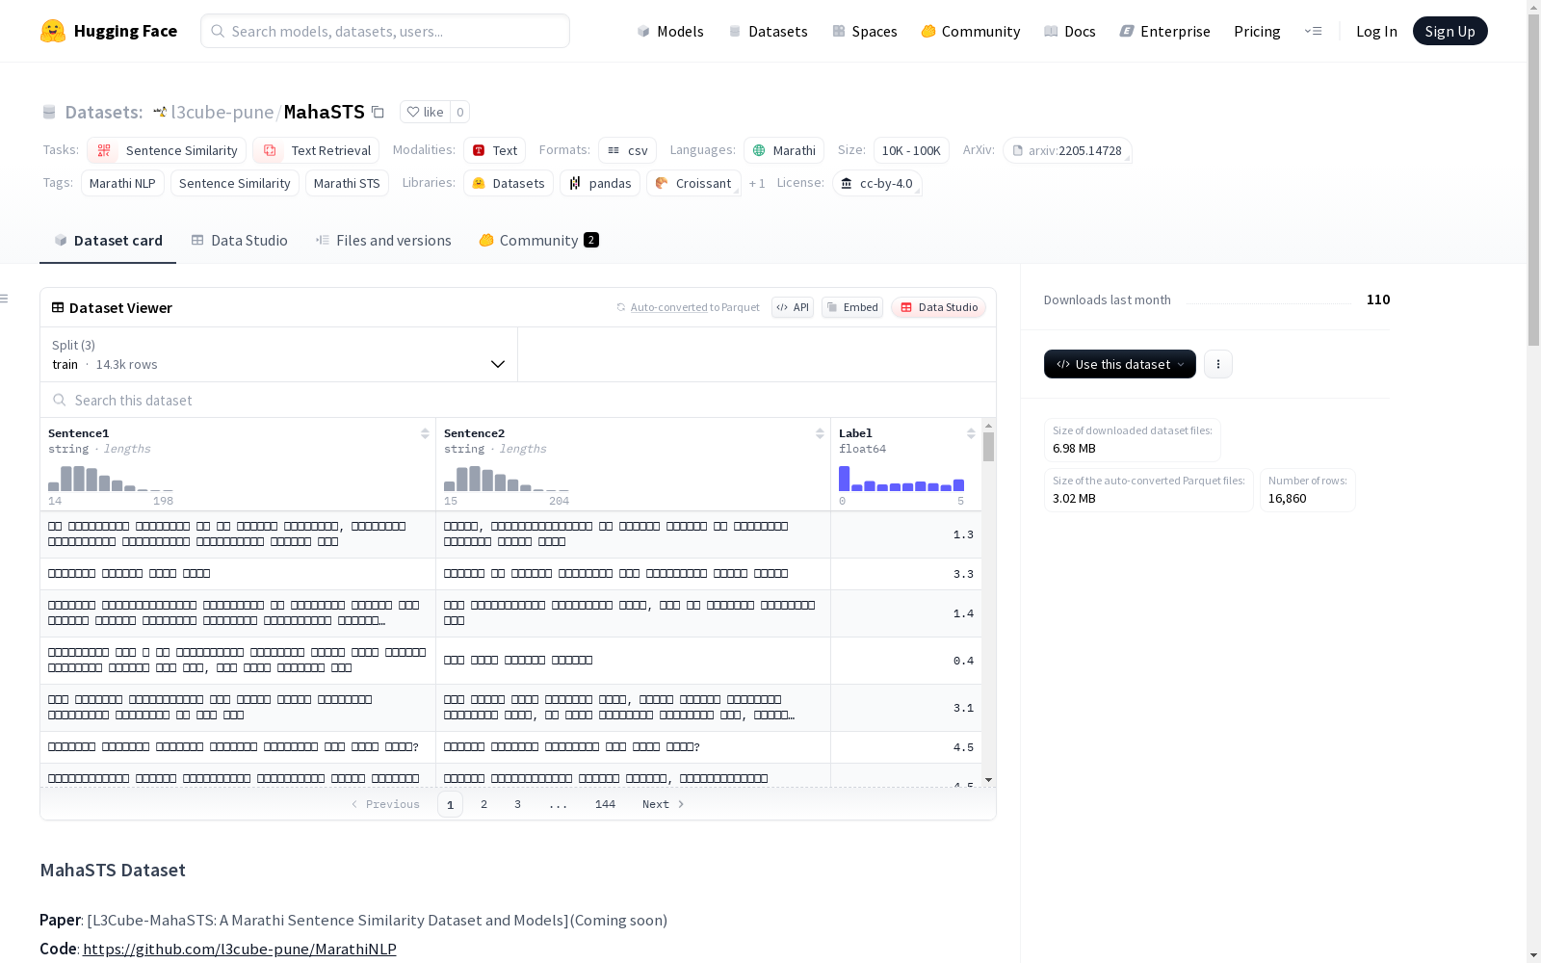Sort by the Sentence1 column sort icon
This screenshot has height=963, width=1541.
coord(425,433)
